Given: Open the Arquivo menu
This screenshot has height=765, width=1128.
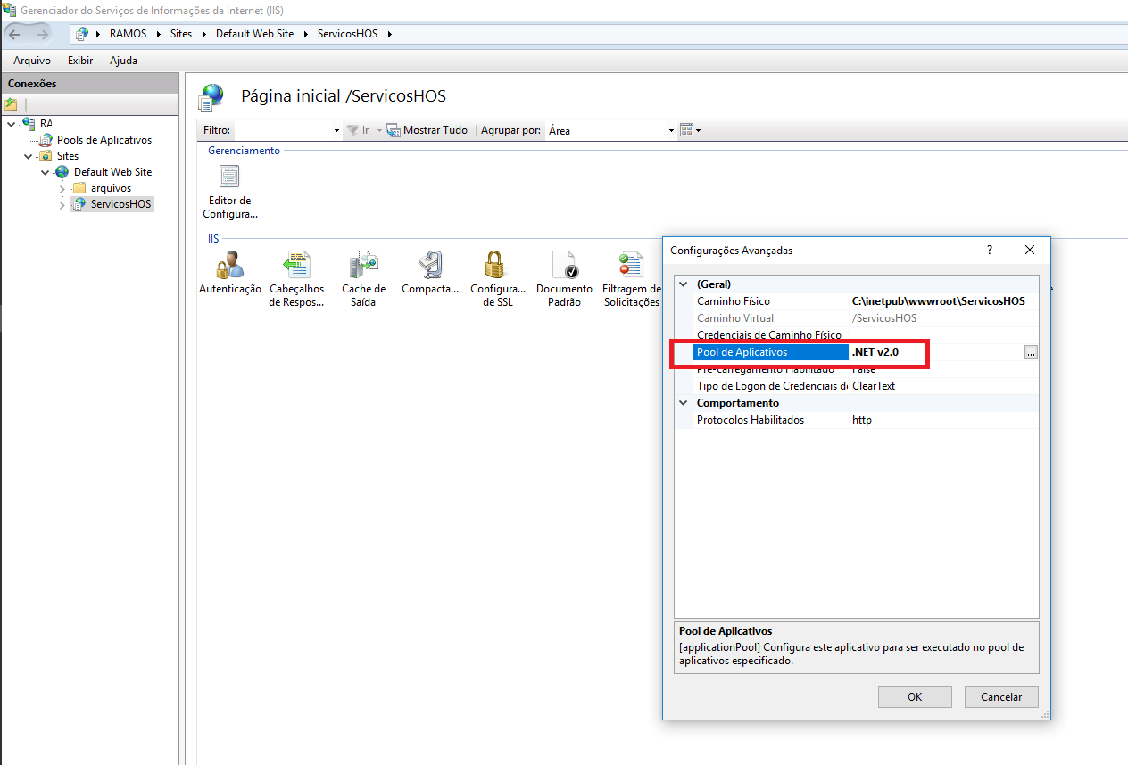Looking at the screenshot, I should click(x=32, y=61).
